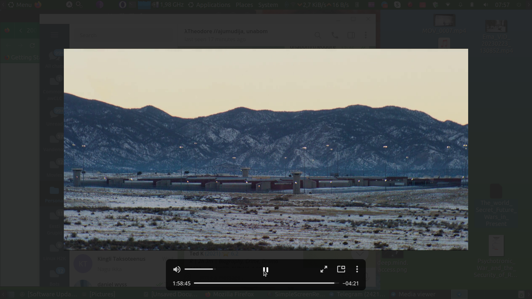Search in chat via Telegram magnifier icon
The height and width of the screenshot is (299, 532).
(318, 35)
